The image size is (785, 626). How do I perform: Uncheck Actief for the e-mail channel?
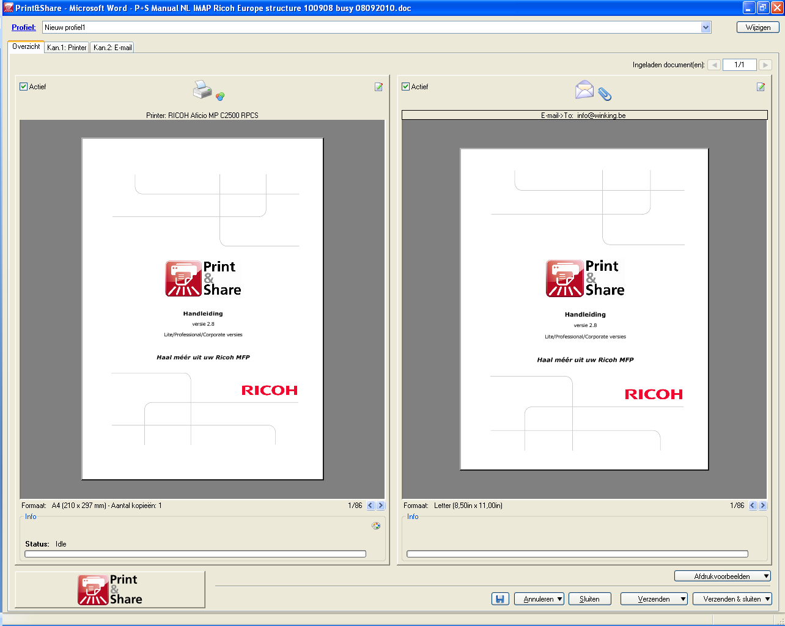(406, 87)
